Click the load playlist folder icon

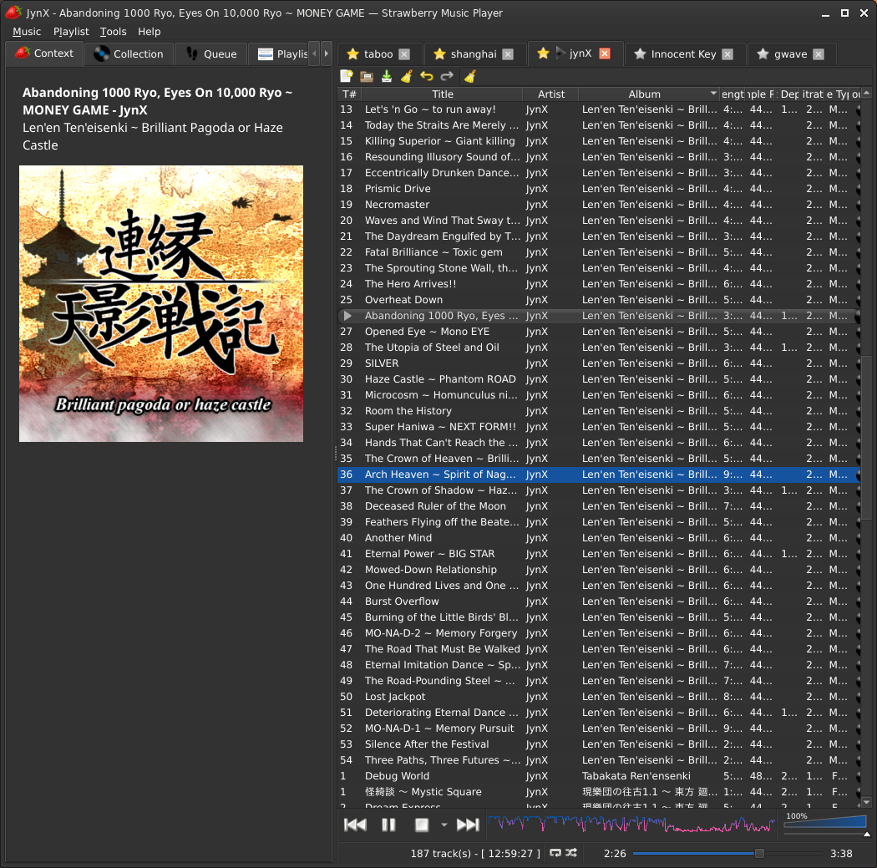pyautogui.click(x=367, y=76)
